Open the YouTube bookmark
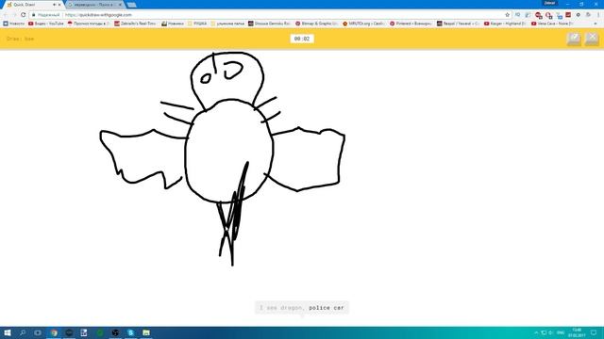 coord(46,24)
